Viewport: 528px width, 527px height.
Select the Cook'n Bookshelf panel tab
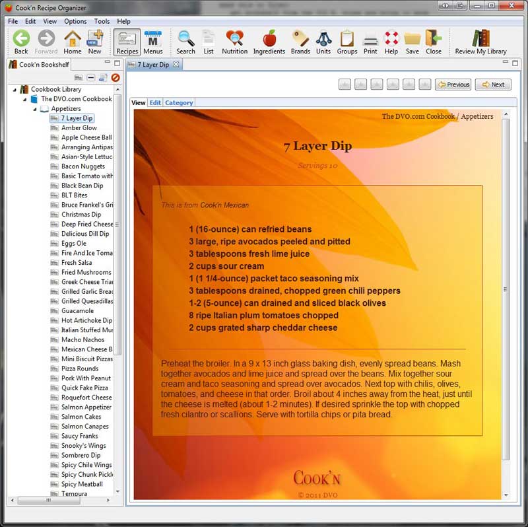click(39, 64)
